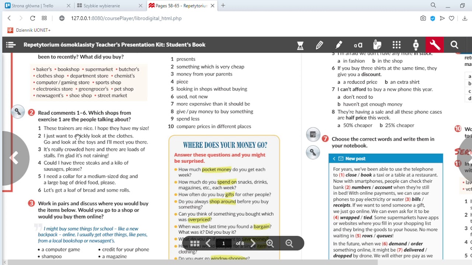
Task: Open the privacy shield badge
Action: [x=433, y=18]
